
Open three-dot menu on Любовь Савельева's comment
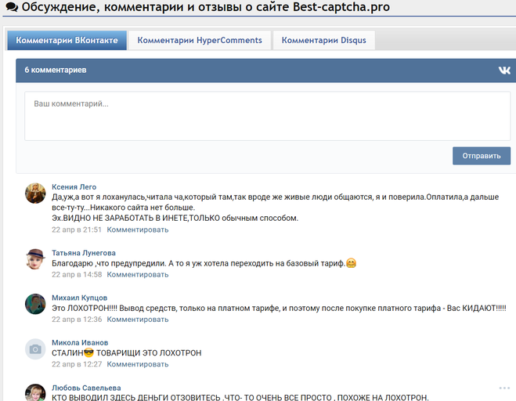[503, 388]
